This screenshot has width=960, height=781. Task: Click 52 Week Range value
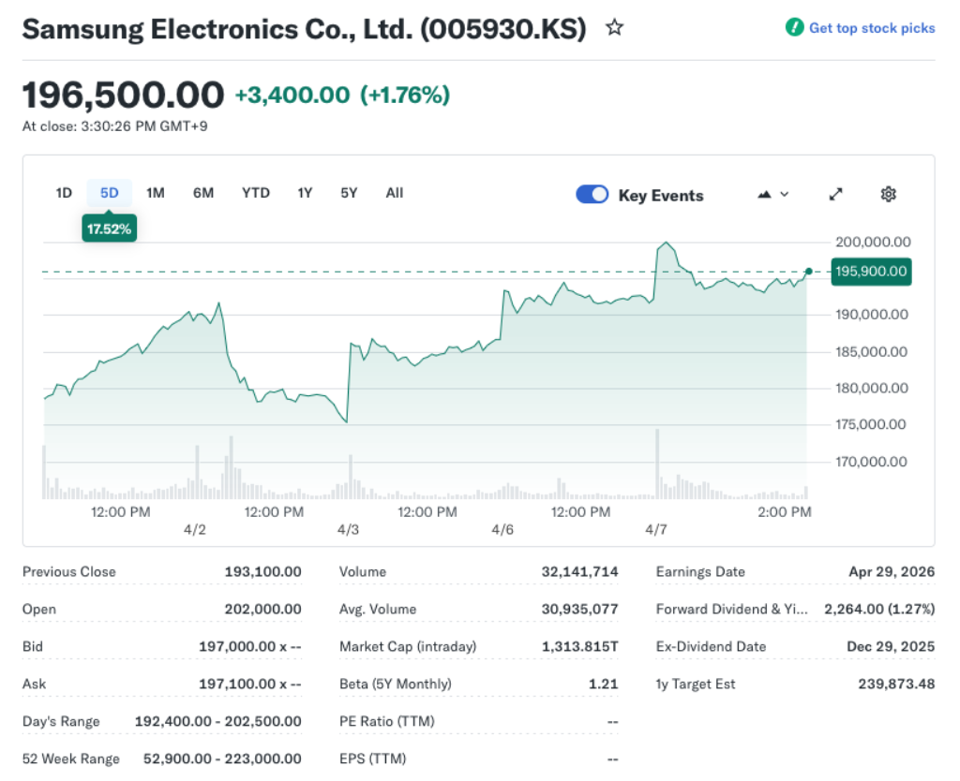tap(222, 759)
